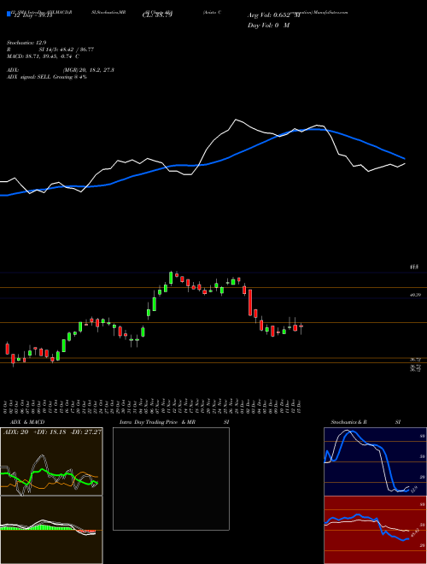Open the blue Stochastics chart panel
Image resolution: width=427 pixels, height=564 pixels.
375,461
